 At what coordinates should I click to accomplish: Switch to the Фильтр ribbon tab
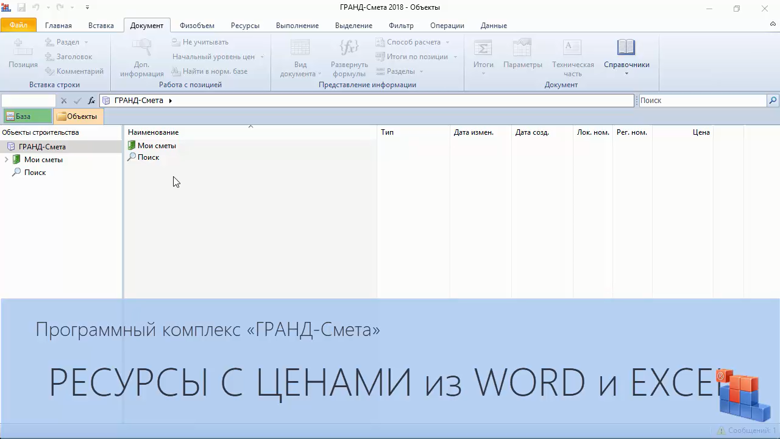pos(401,26)
